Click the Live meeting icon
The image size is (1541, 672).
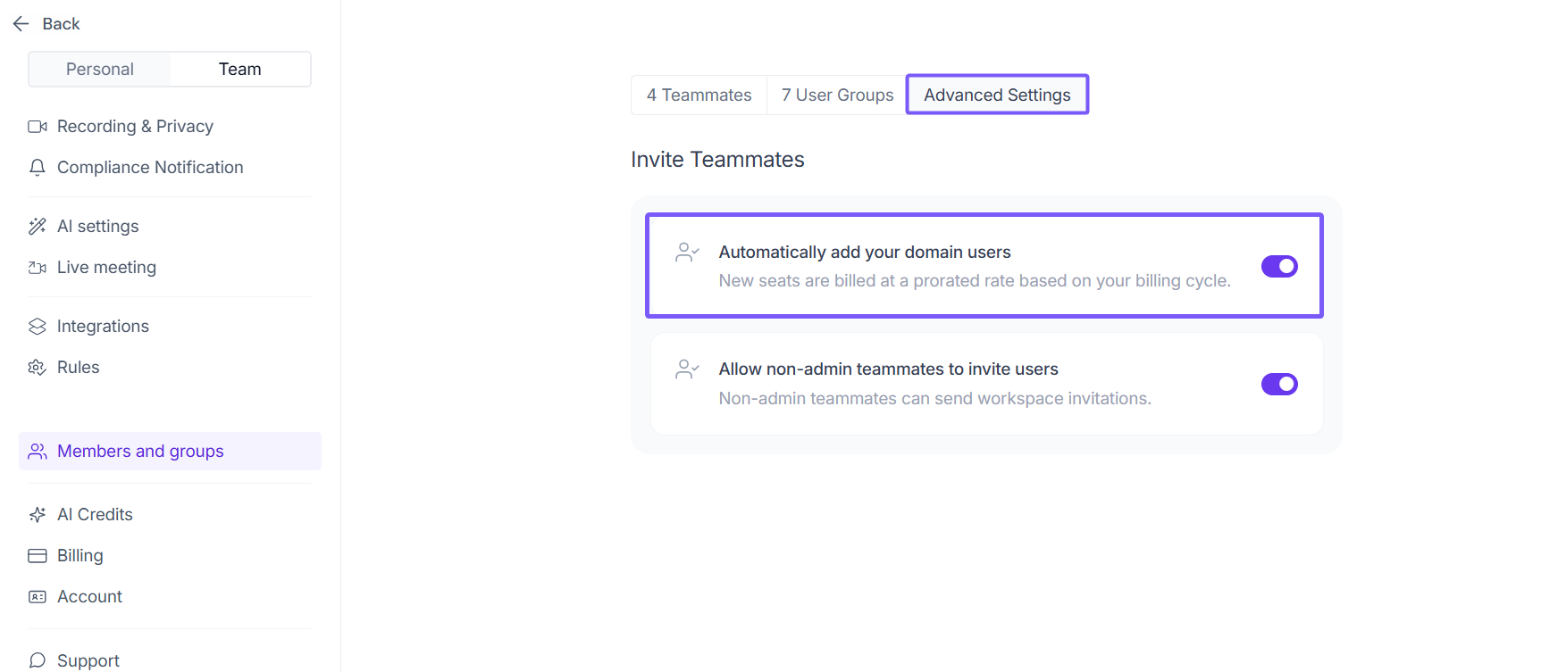pos(38,268)
